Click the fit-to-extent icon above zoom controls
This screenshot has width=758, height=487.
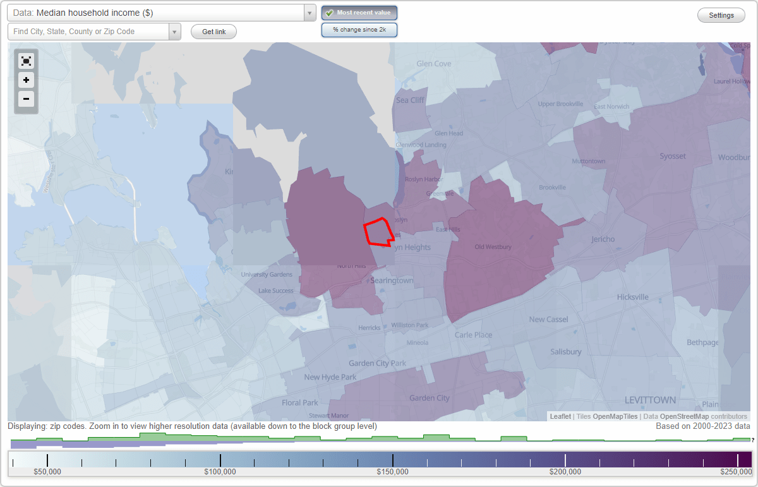(26, 61)
